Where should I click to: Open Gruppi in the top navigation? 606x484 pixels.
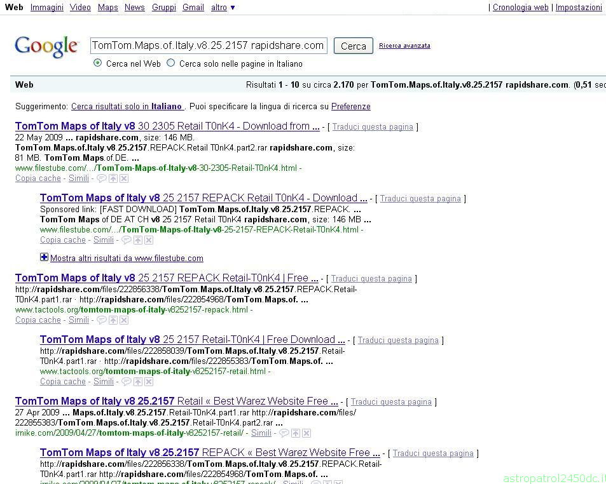coord(164,8)
